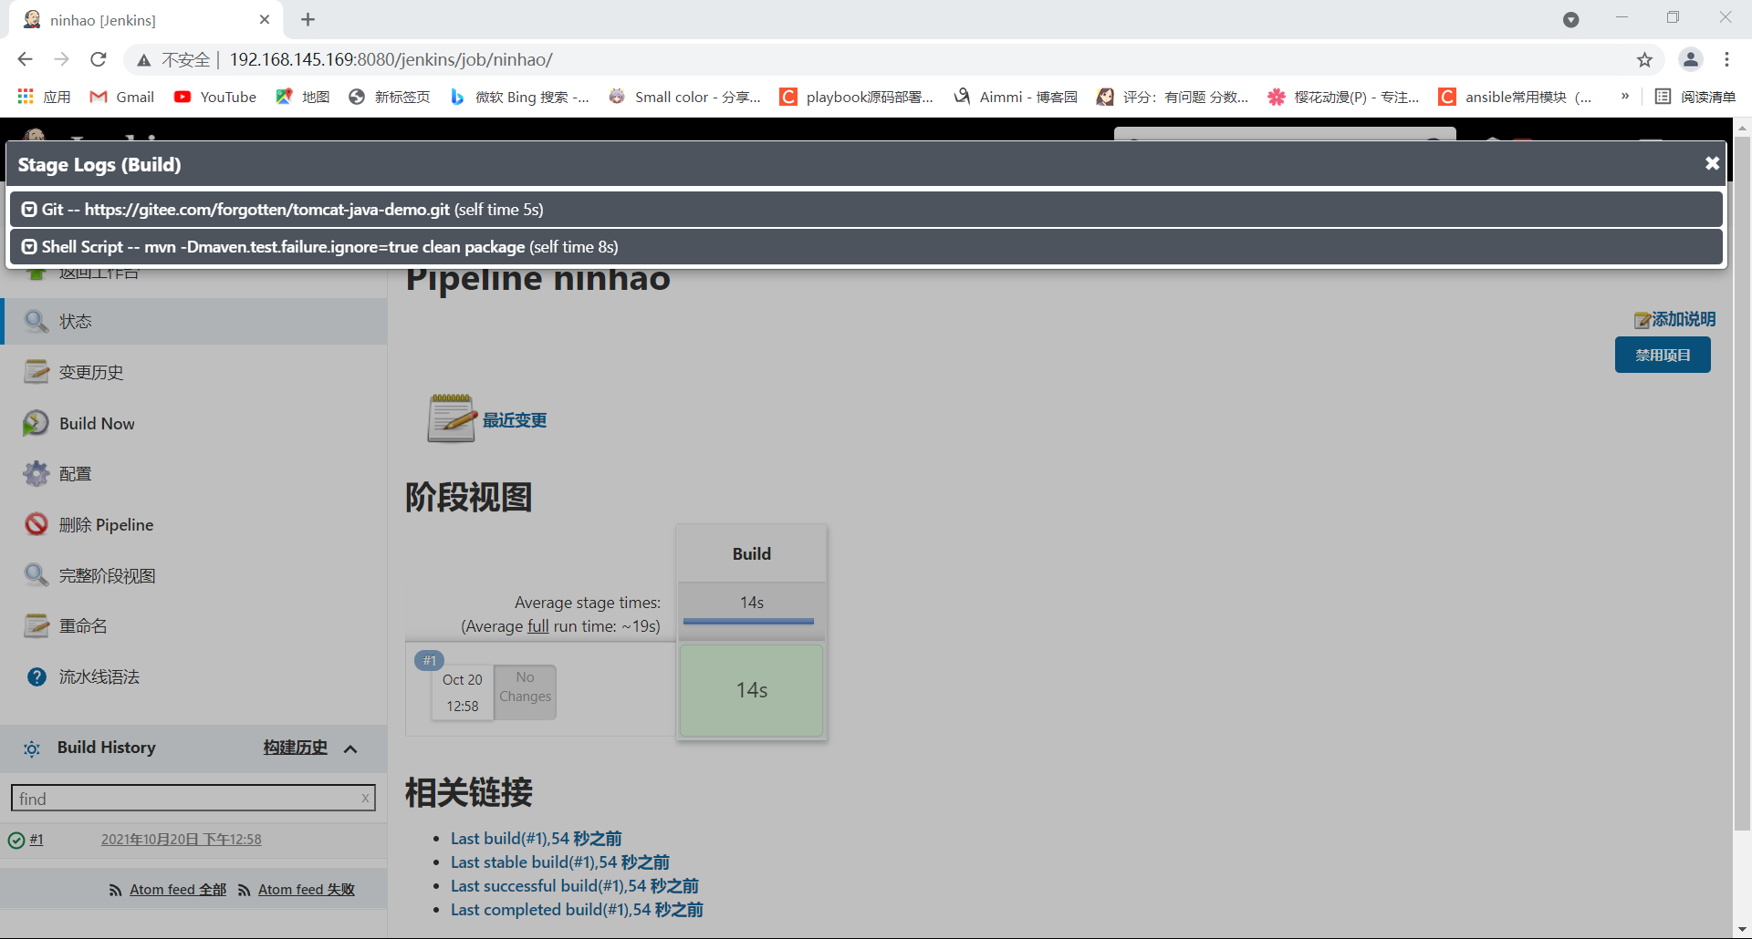The width and height of the screenshot is (1752, 939).
Task: Open 流水线语法 pipeline syntax
Action: (99, 676)
